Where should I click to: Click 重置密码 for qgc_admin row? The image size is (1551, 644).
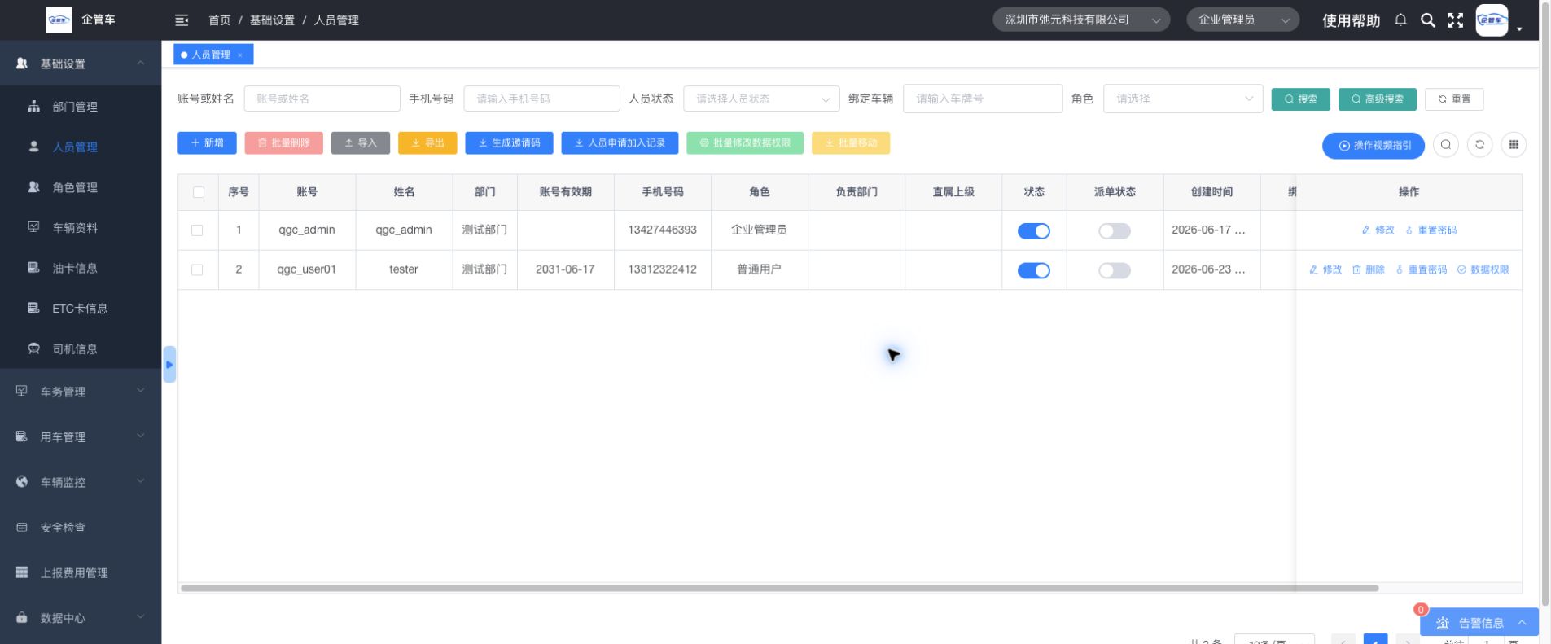[x=1431, y=230]
